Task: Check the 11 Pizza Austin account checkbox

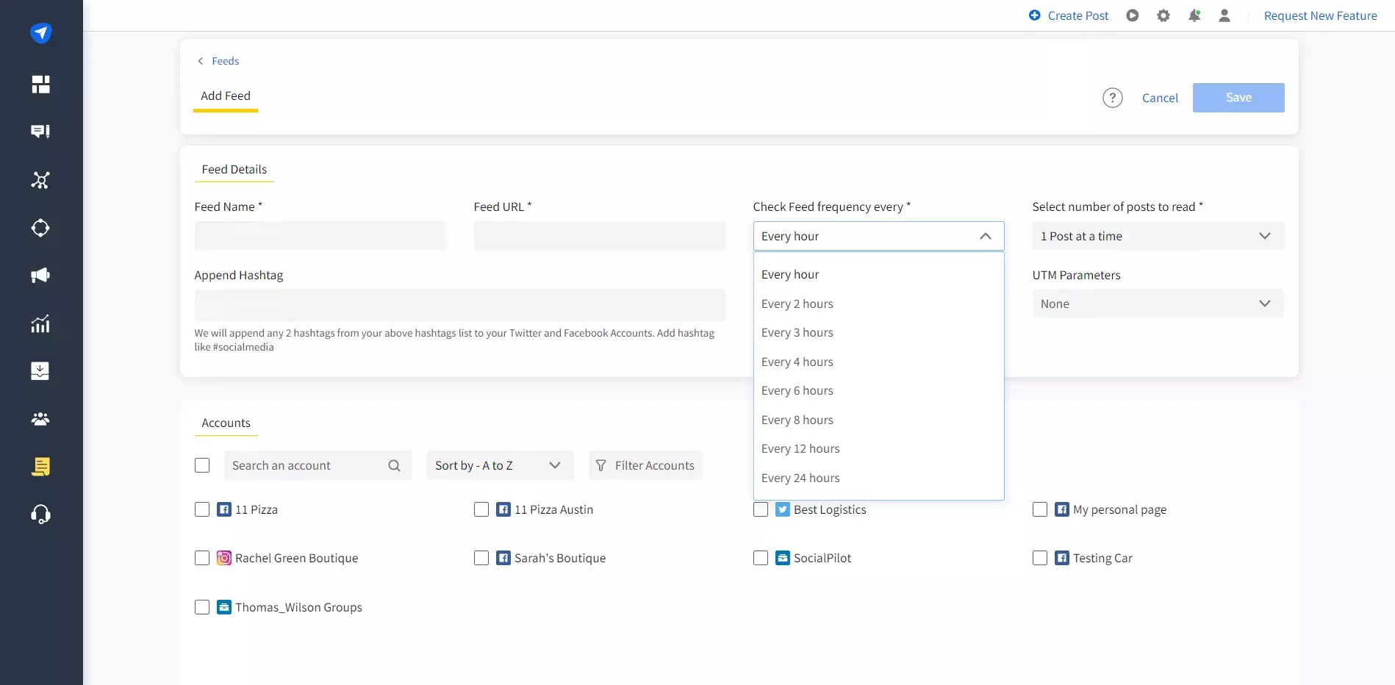Action: (481, 509)
